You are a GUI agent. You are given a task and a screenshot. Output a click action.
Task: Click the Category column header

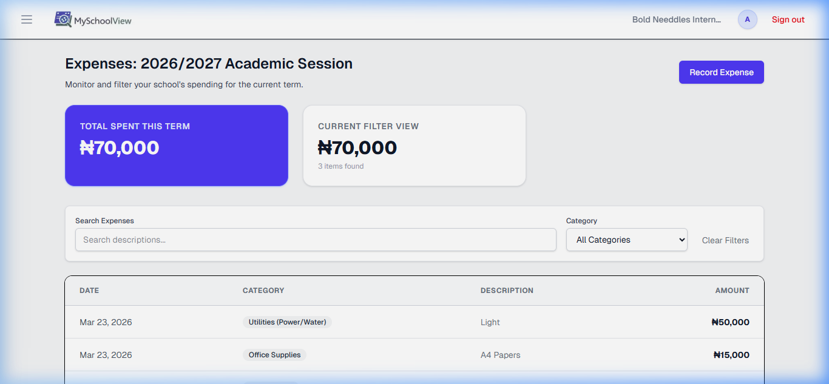(x=263, y=291)
